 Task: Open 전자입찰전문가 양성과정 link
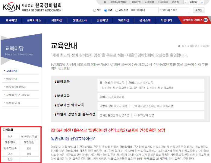pos(114,115)
